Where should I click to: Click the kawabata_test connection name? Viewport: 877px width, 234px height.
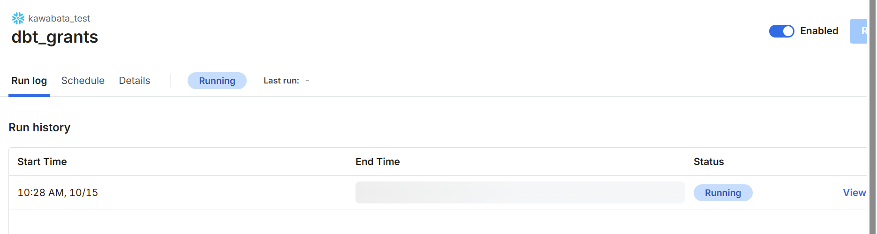59,18
